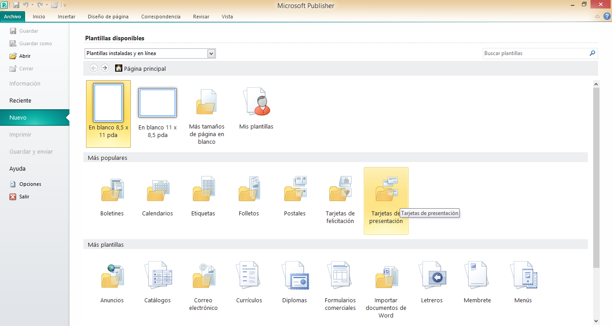Open the Letreros template category

point(432,283)
